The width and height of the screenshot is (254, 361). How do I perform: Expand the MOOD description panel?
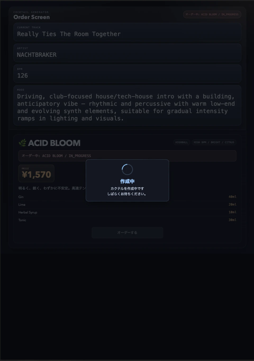click(127, 105)
